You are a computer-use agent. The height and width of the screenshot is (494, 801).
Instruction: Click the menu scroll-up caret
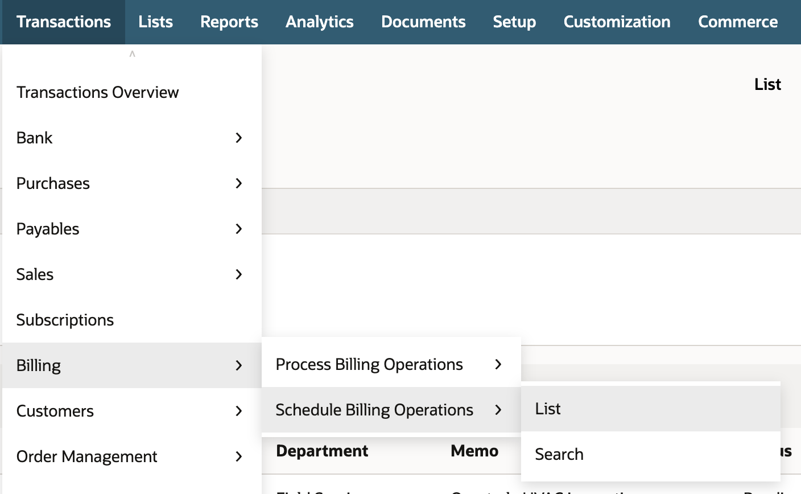point(132,54)
